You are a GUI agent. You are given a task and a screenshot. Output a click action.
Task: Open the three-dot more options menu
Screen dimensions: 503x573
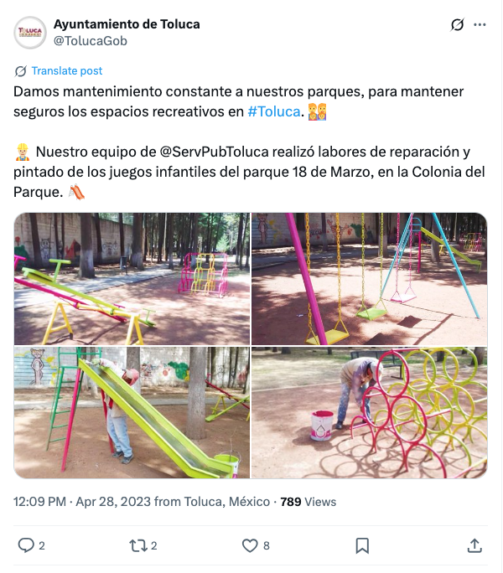[480, 25]
